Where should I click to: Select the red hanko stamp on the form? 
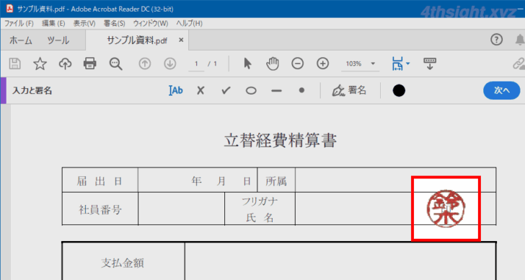[446, 209]
